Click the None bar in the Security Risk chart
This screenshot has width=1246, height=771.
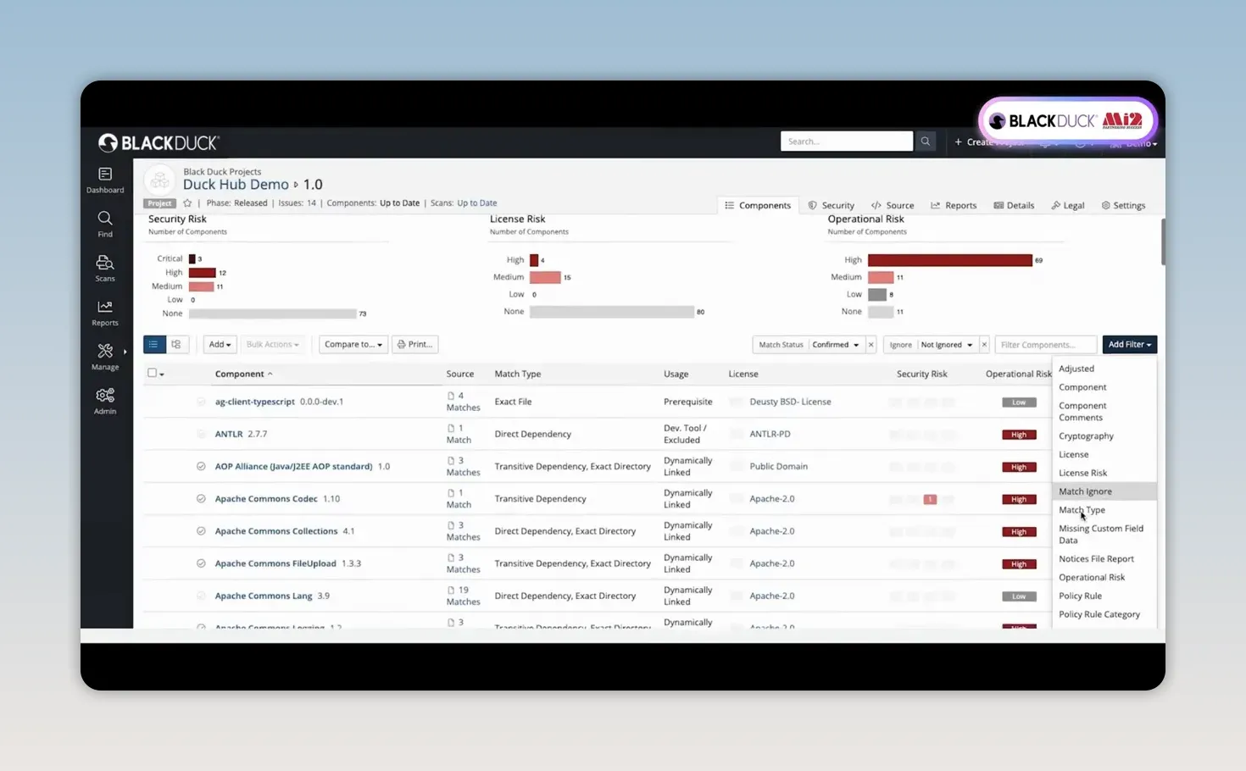pyautogui.click(x=272, y=313)
